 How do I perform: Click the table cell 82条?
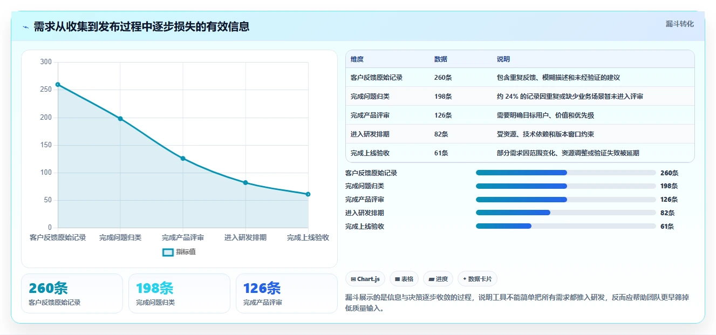coord(441,134)
